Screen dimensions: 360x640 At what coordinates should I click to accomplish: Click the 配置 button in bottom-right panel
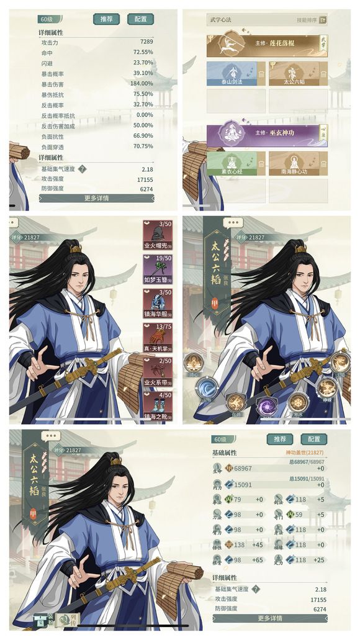tap(314, 439)
